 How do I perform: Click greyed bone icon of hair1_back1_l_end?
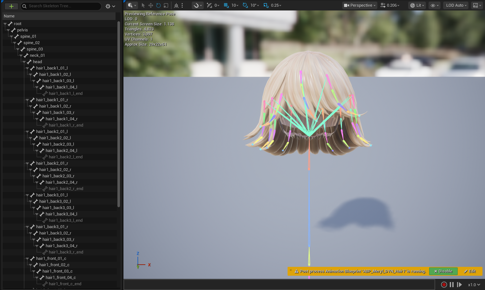tap(45, 94)
